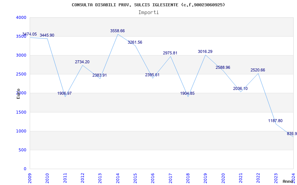The width and height of the screenshot is (297, 185).
Task: Select the 2036.10 data label
Action: pyautogui.click(x=240, y=88)
